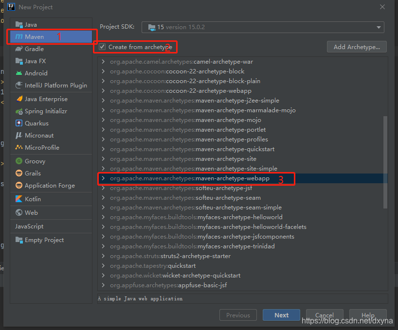Click the Micronaut mu icon
Screen dimensions: 398x330
click(19, 135)
